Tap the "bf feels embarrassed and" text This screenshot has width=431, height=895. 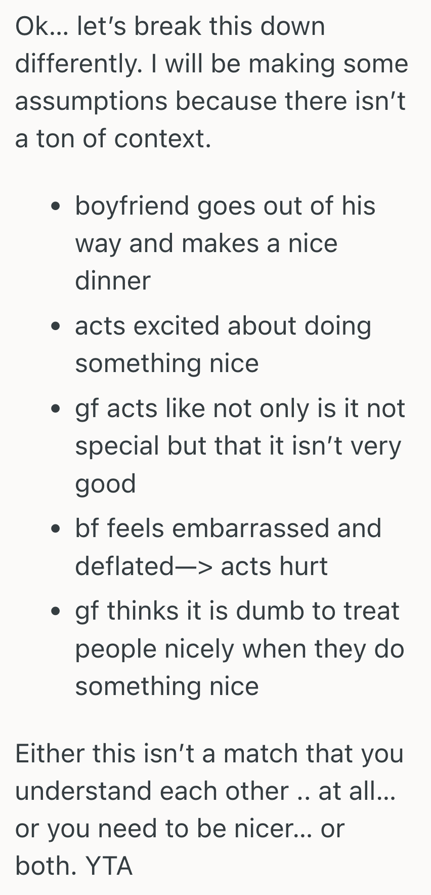228,528
